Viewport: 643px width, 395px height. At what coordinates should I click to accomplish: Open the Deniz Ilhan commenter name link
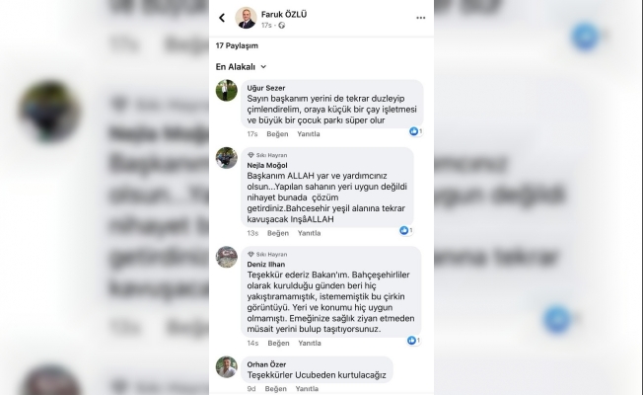[265, 265]
